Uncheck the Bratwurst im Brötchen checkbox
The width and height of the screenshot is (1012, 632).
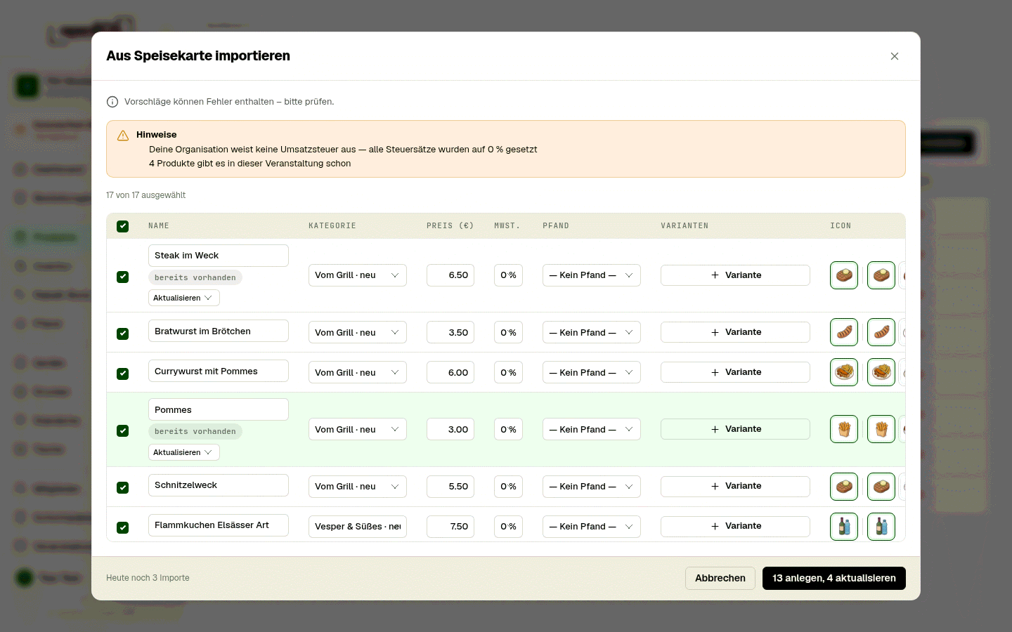click(123, 334)
